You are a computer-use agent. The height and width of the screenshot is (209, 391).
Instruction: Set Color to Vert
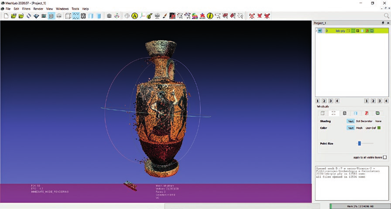point(351,128)
